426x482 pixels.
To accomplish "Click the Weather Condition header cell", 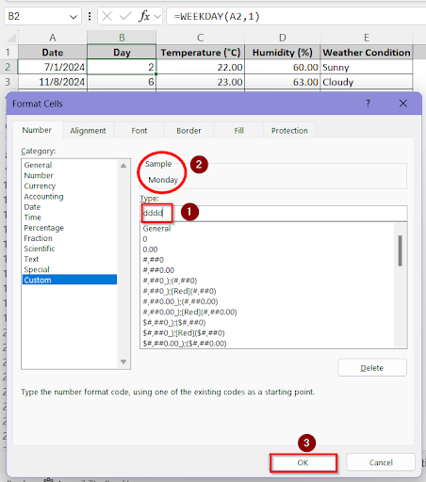I will 367,52.
